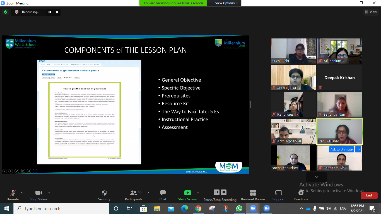Select sneha choudary's video tile
Screen dimensions: 381x214
(x=293, y=158)
